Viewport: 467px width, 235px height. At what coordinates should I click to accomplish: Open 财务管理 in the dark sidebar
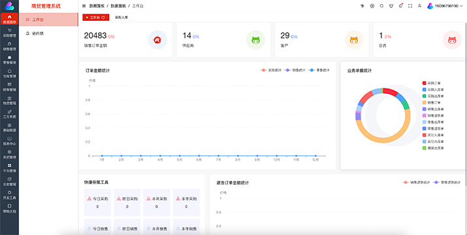click(10, 87)
